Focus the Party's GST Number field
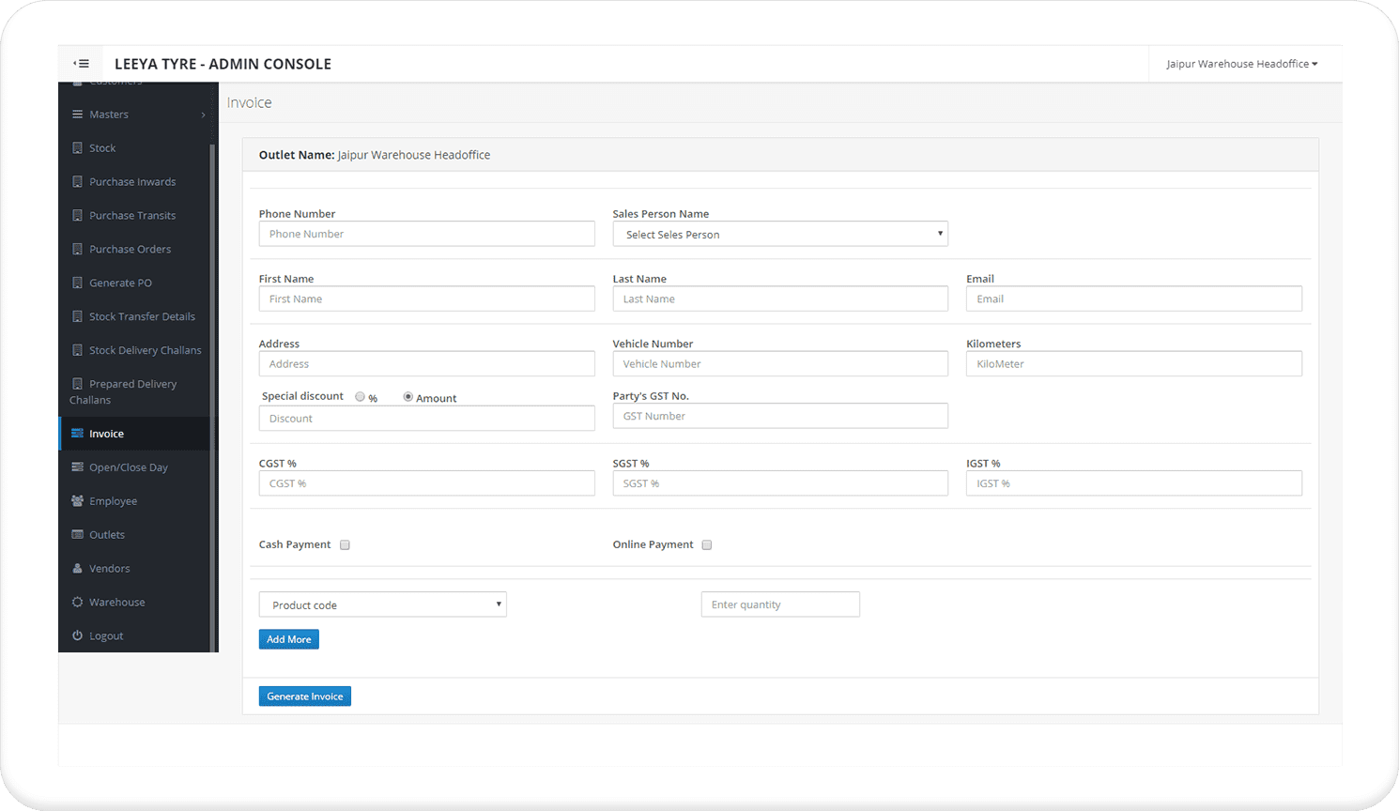Image resolution: width=1399 pixels, height=811 pixels. [780, 416]
